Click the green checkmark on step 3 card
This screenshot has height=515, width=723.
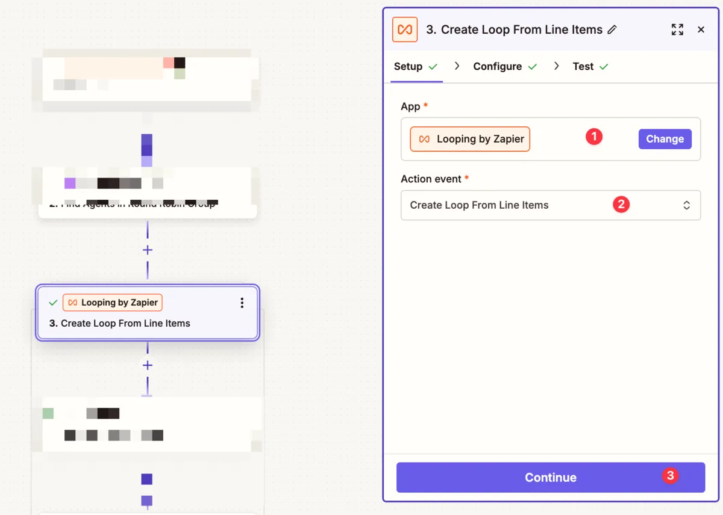coord(53,303)
